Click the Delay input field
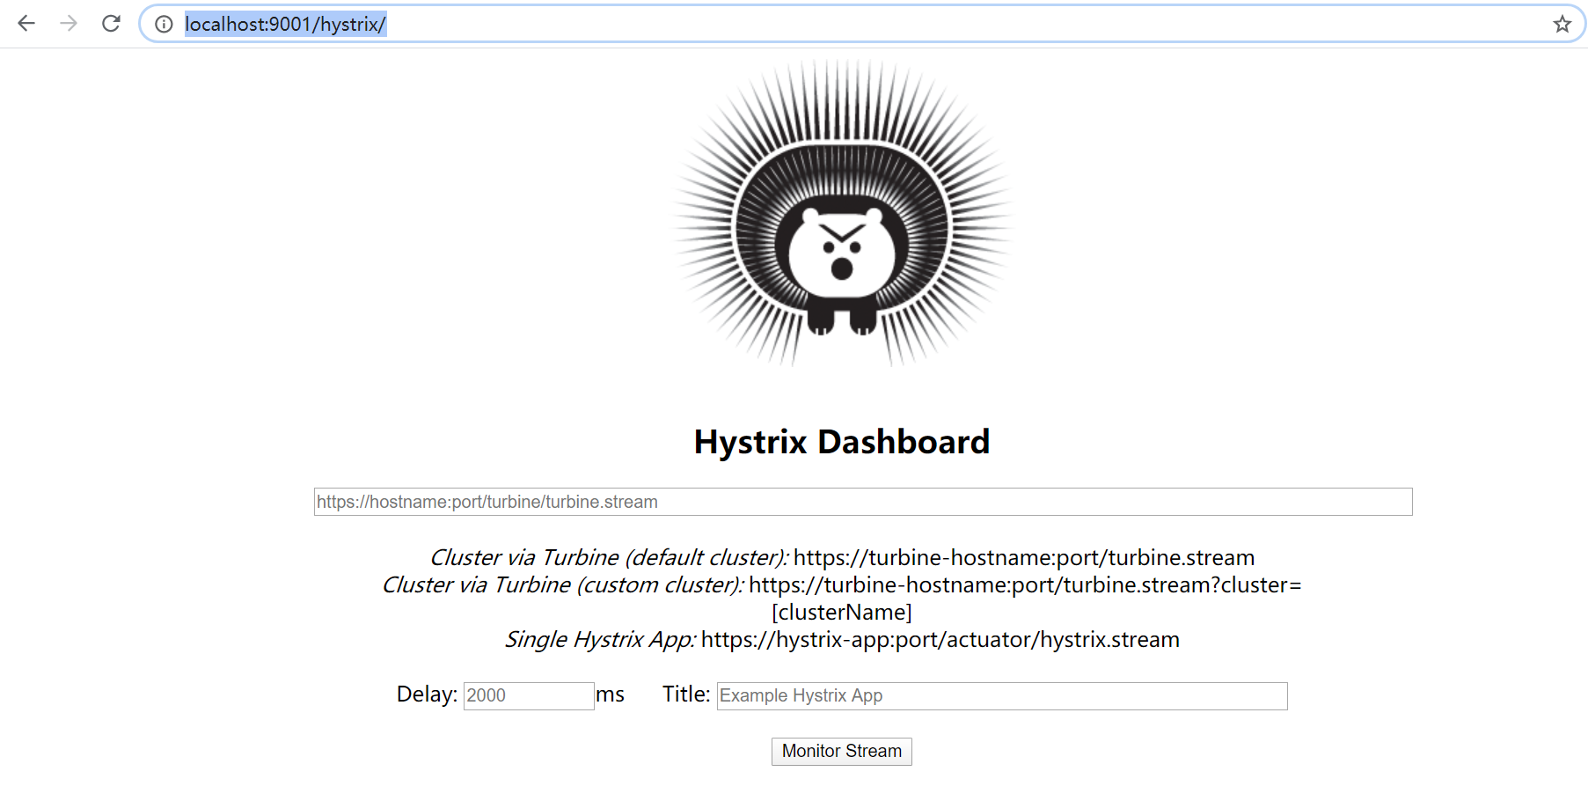 point(529,695)
